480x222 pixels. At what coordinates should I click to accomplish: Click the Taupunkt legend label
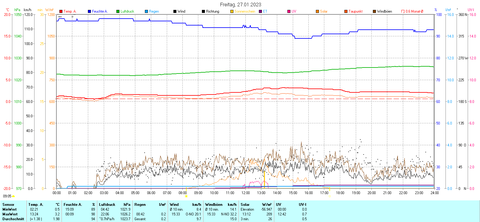355,11
